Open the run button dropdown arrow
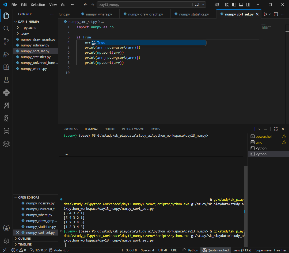The height and width of the screenshot is (253, 289). point(270,14)
